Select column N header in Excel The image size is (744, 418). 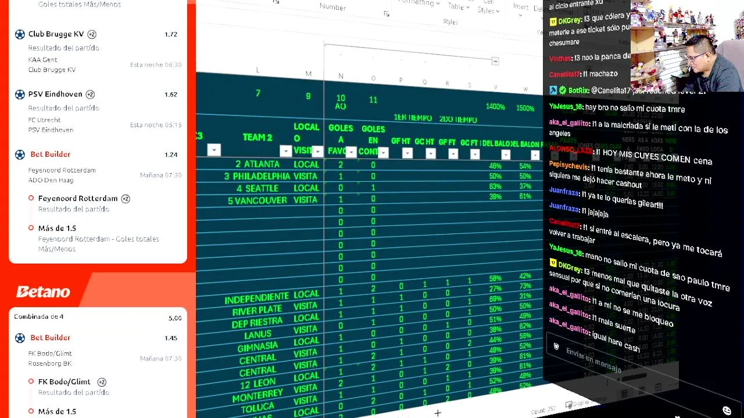click(x=341, y=76)
